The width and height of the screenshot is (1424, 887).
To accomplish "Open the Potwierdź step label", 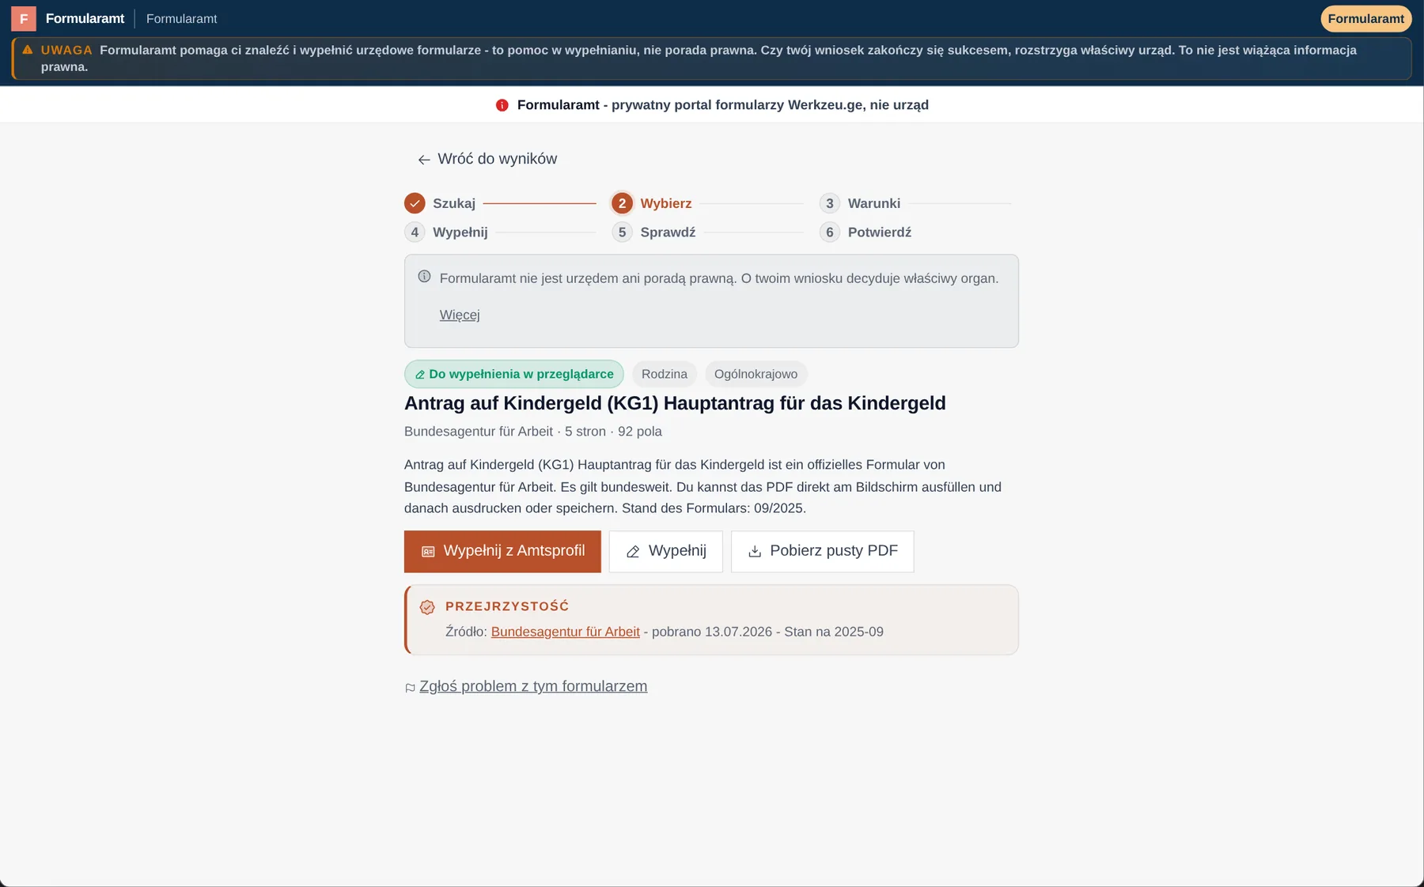I will pyautogui.click(x=880, y=232).
